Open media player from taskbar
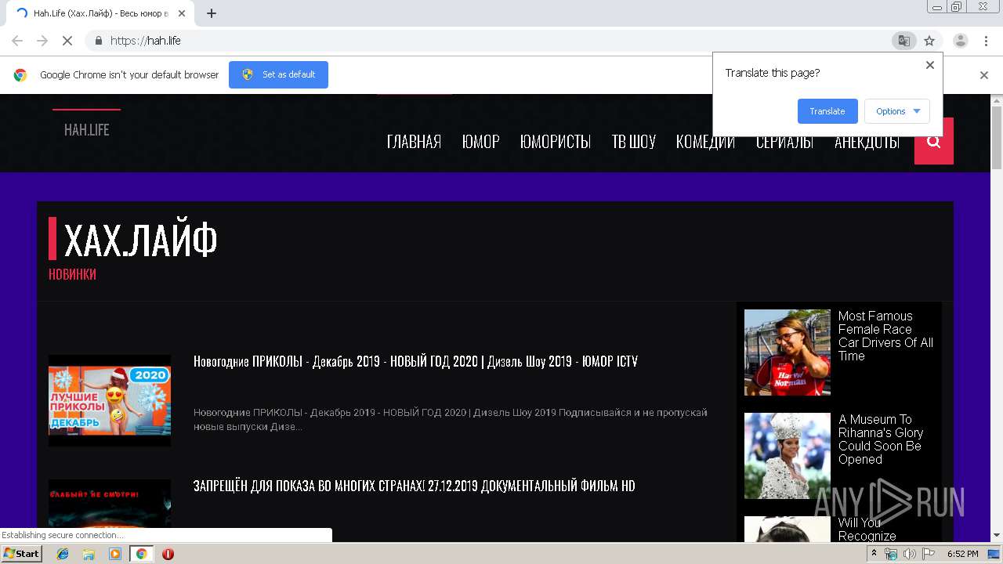Image resolution: width=1003 pixels, height=564 pixels. pyautogui.click(x=115, y=554)
